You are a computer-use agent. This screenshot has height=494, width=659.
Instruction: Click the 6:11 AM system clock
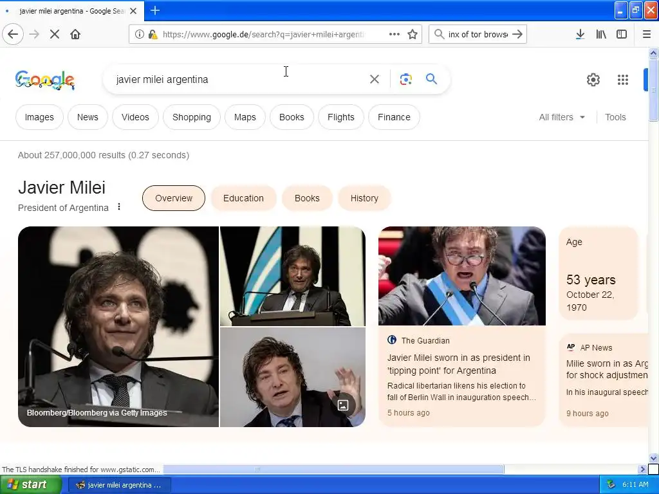pyautogui.click(x=635, y=485)
